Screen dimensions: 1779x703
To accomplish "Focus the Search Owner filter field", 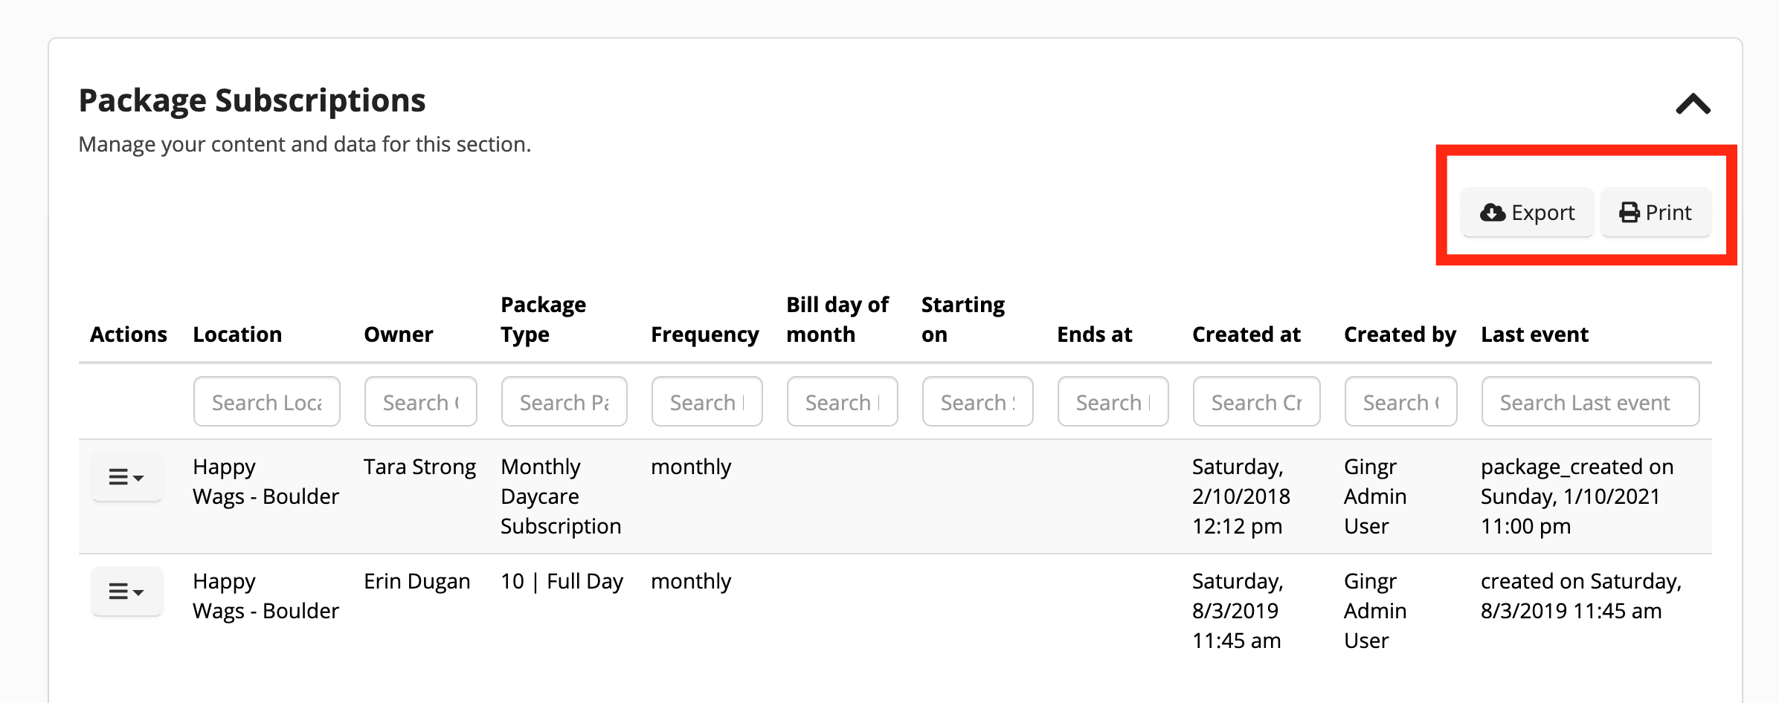I will click(x=421, y=401).
